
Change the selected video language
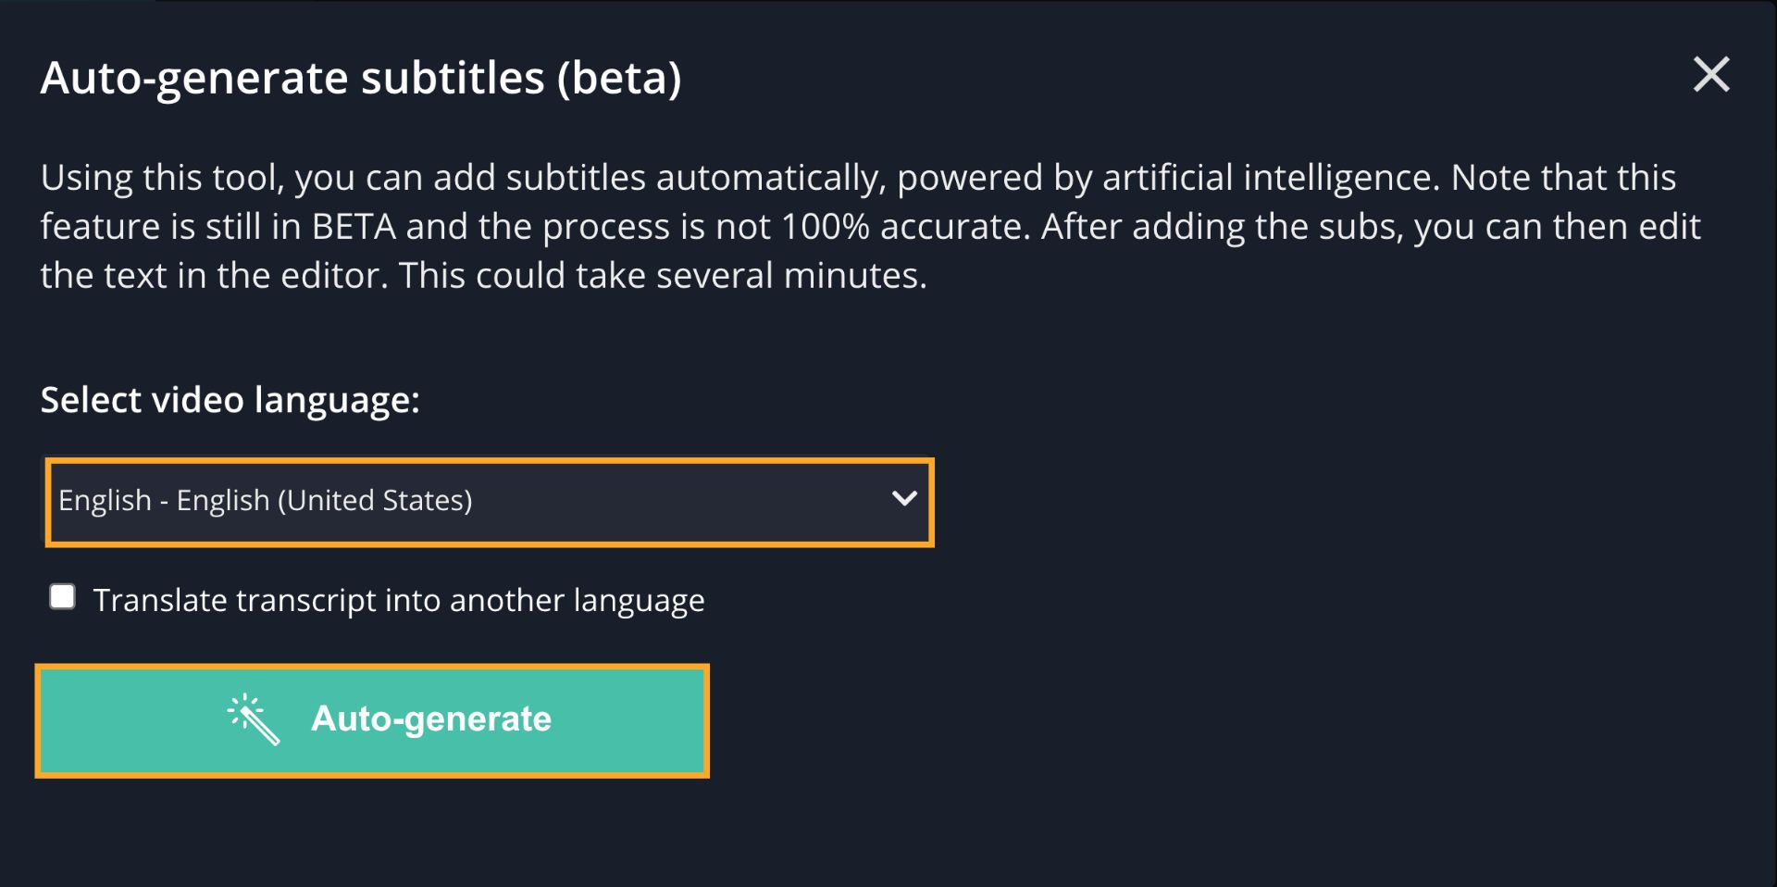click(489, 502)
